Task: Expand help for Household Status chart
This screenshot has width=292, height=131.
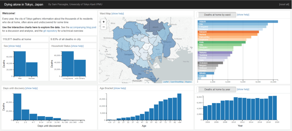Action: [x=77, y=46]
